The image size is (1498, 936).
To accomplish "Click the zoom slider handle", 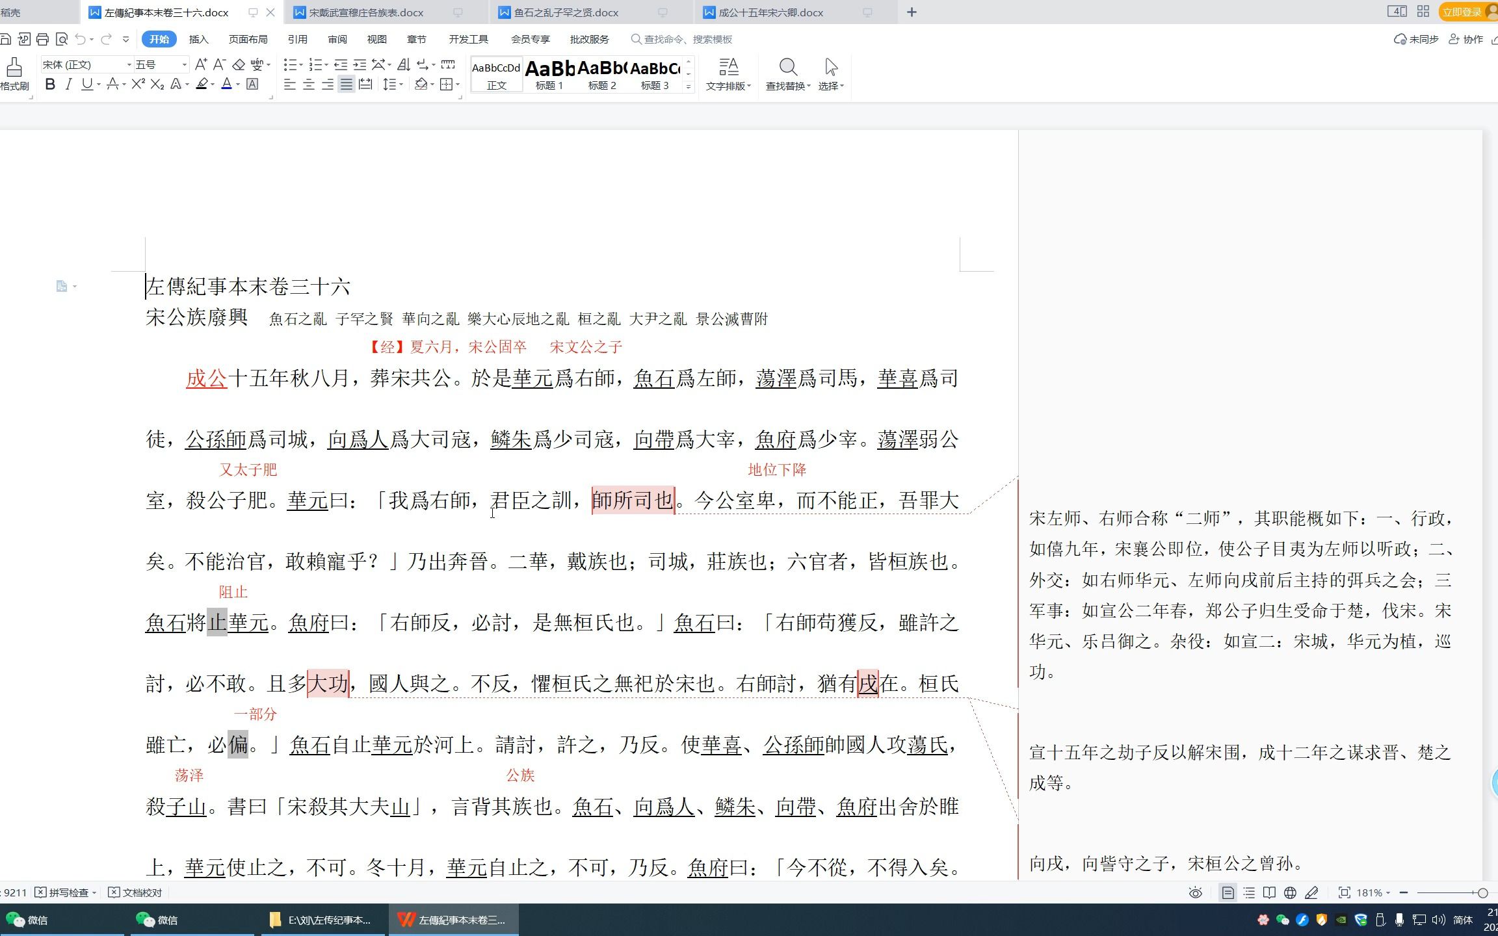I will 1482,893.
